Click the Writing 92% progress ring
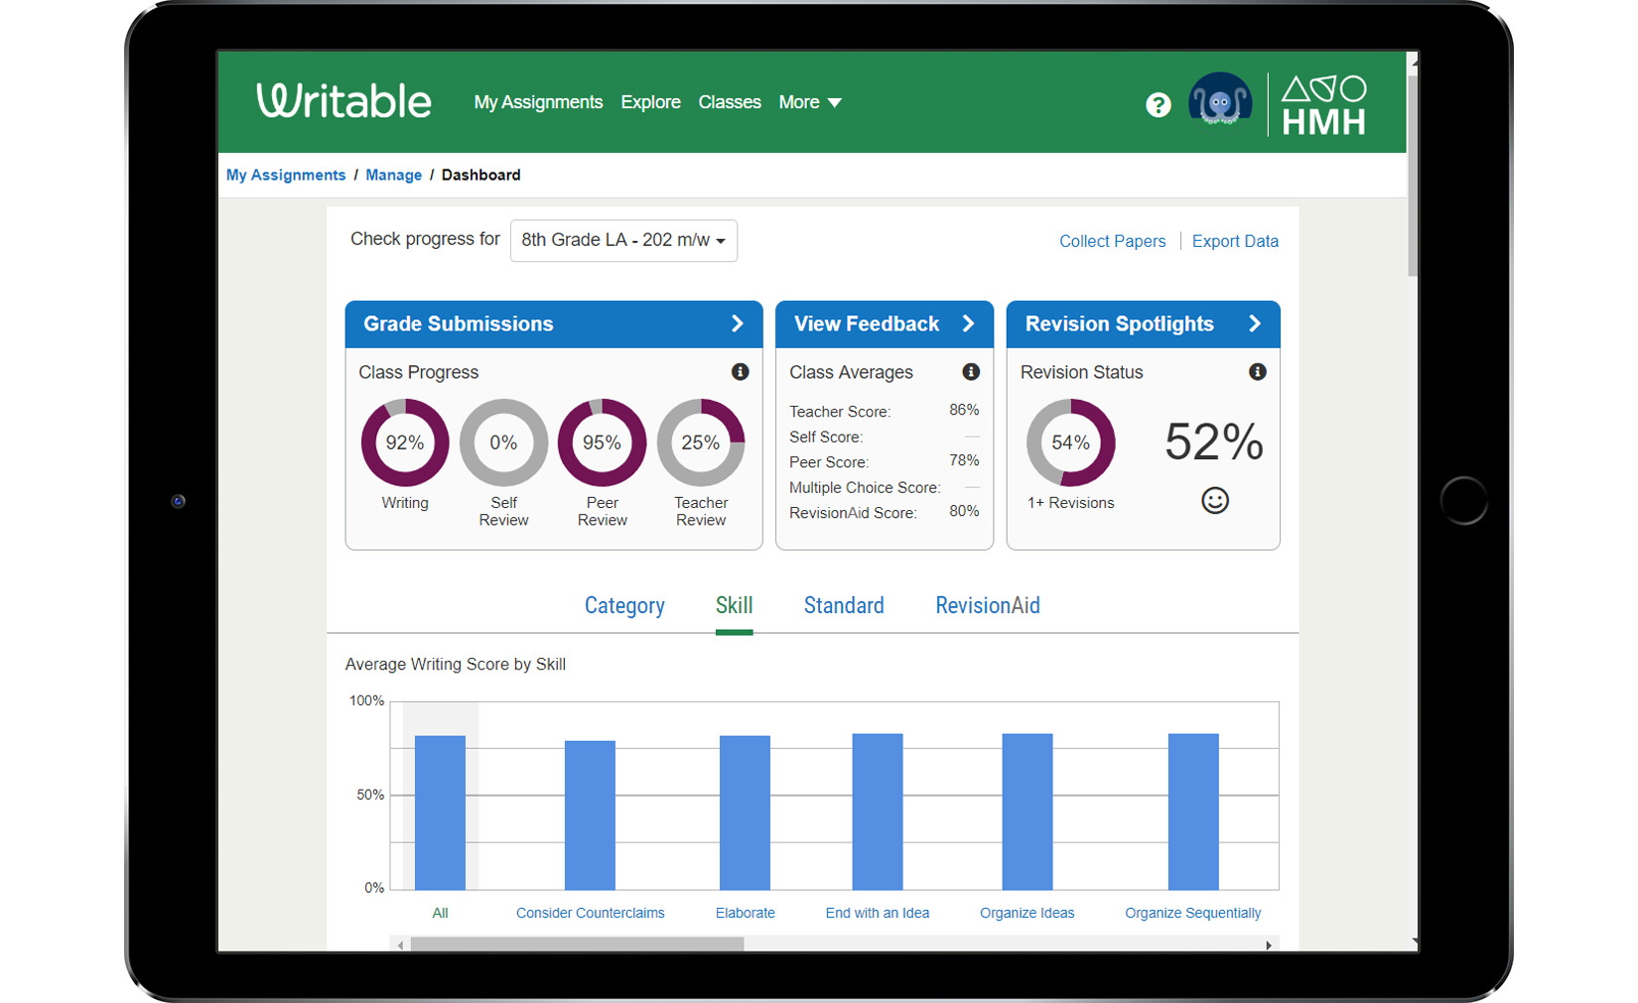 click(x=405, y=442)
